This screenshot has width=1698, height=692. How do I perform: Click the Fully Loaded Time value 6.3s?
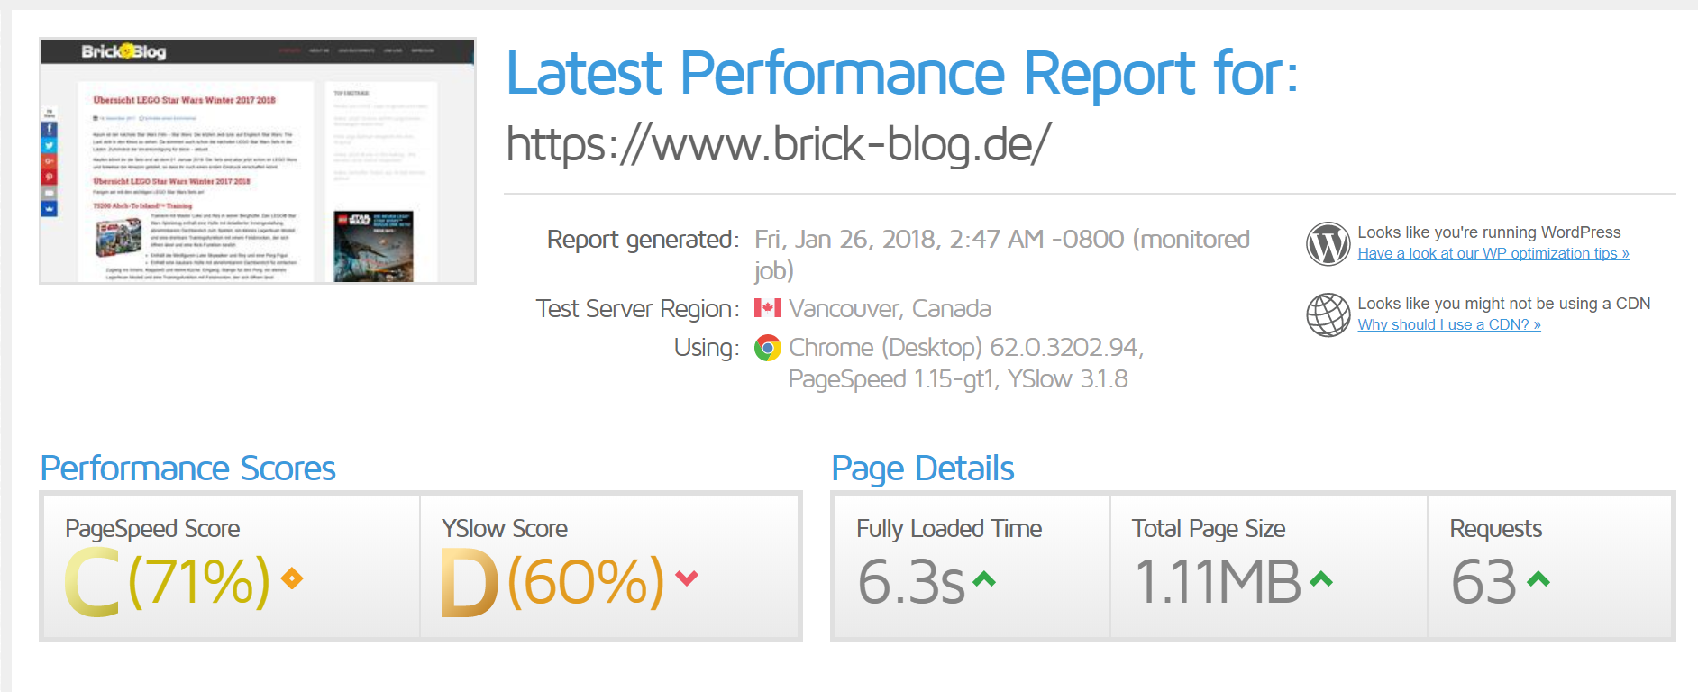point(911,582)
